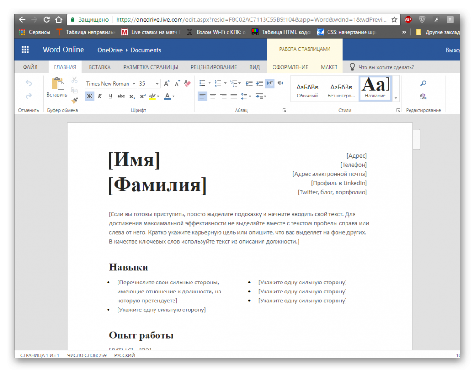This screenshot has height=372, width=474.
Task: Click the Clear Formatting eraser icon
Action: point(187,83)
